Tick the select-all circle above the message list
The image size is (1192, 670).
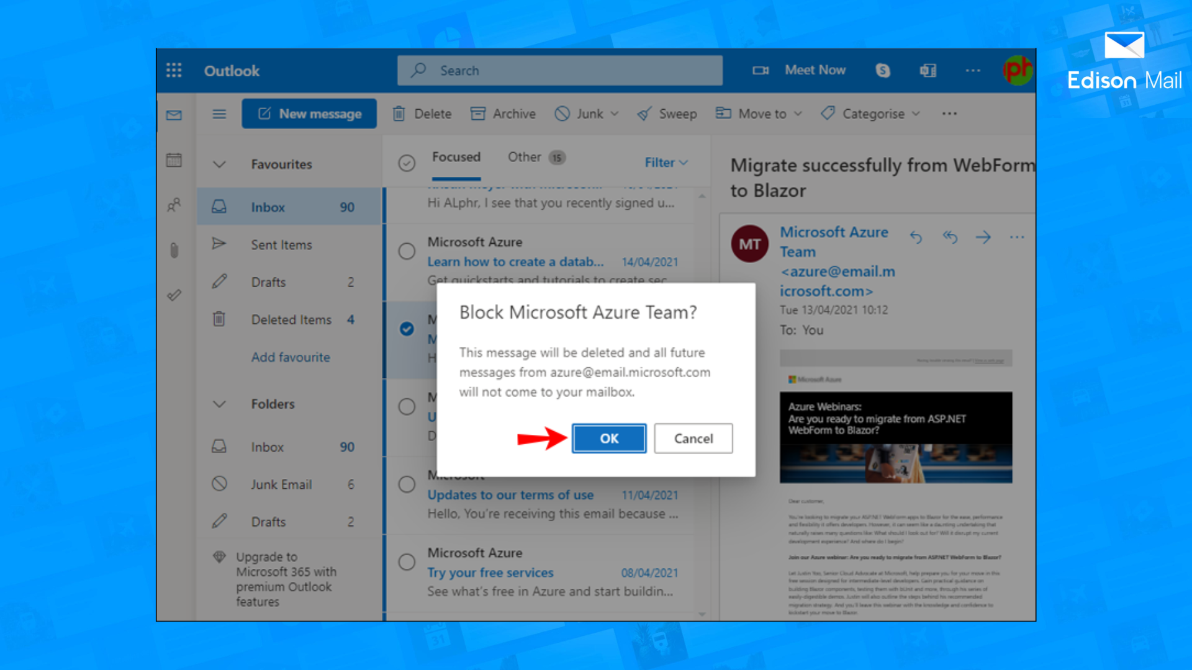point(407,163)
